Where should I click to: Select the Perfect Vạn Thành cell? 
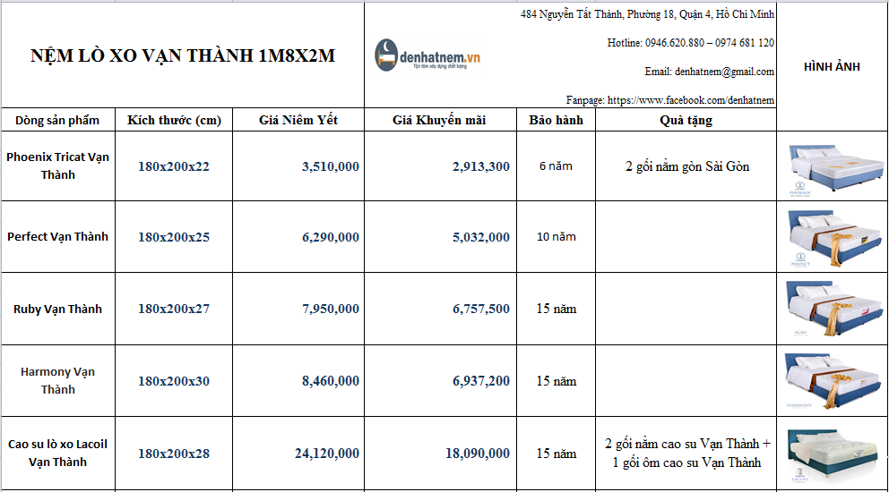58,237
